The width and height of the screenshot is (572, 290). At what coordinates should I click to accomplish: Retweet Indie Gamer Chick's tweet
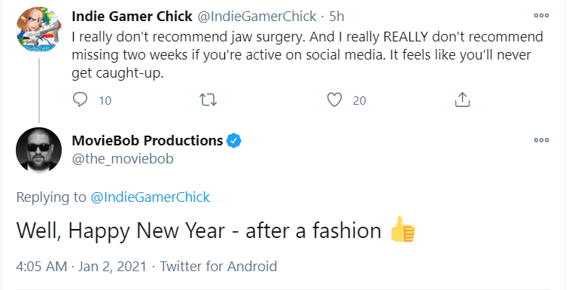point(208,100)
